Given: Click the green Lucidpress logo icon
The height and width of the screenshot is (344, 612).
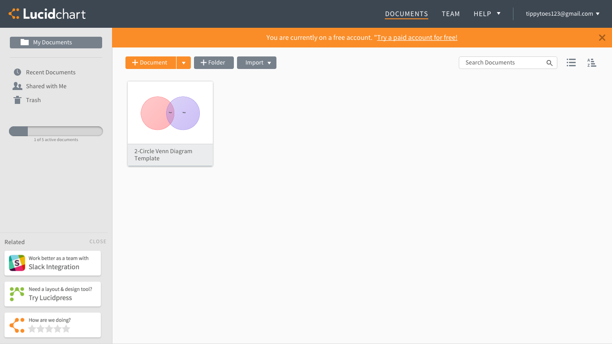Looking at the screenshot, I should (17, 294).
